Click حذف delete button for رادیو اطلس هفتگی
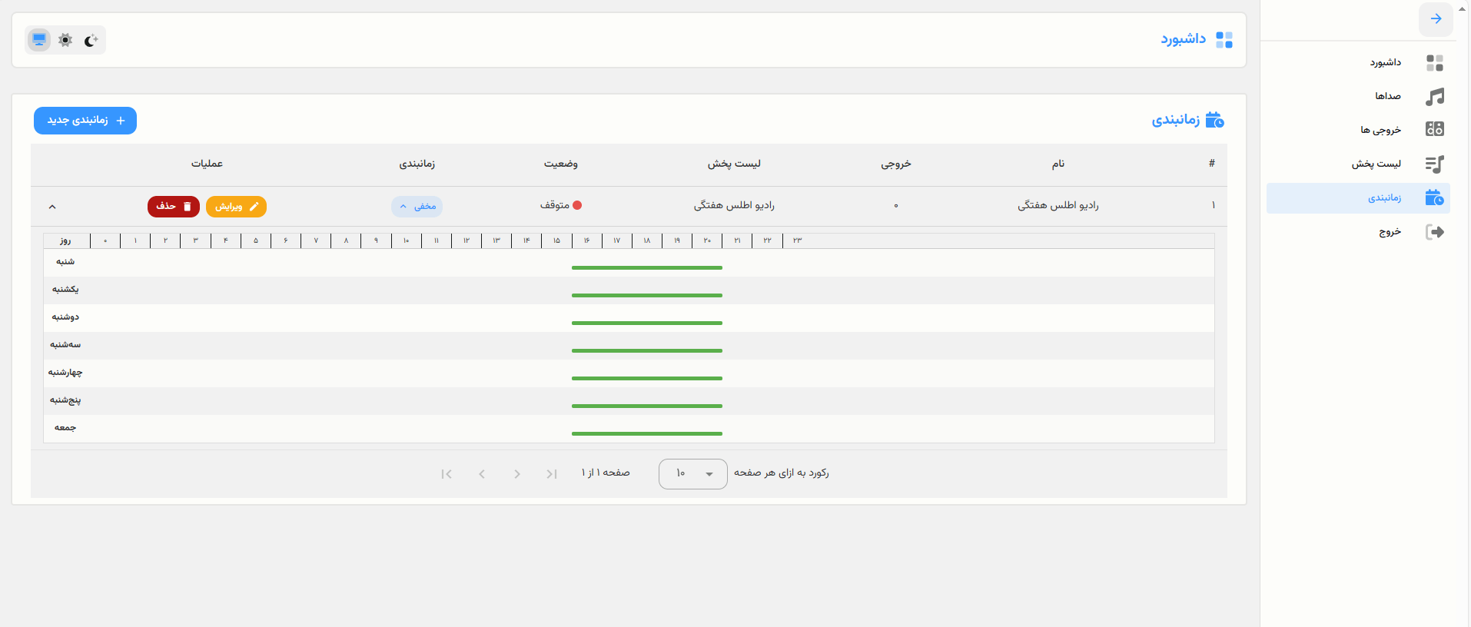The image size is (1471, 627). coord(174,207)
